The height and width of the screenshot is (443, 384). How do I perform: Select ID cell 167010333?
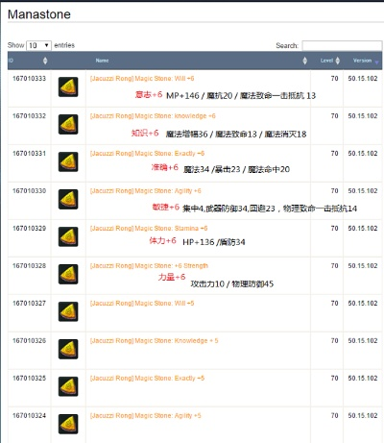pos(29,79)
